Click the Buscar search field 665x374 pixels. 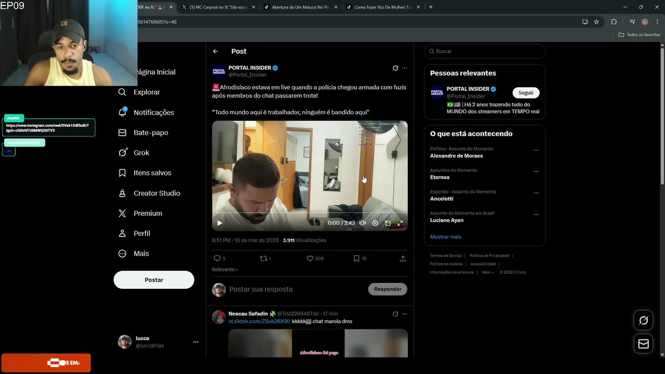pyautogui.click(x=485, y=51)
